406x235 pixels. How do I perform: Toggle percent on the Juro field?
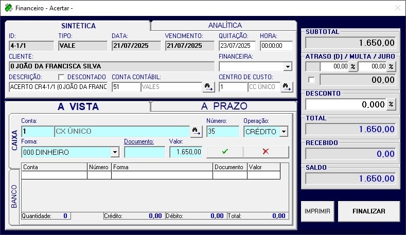click(x=391, y=66)
